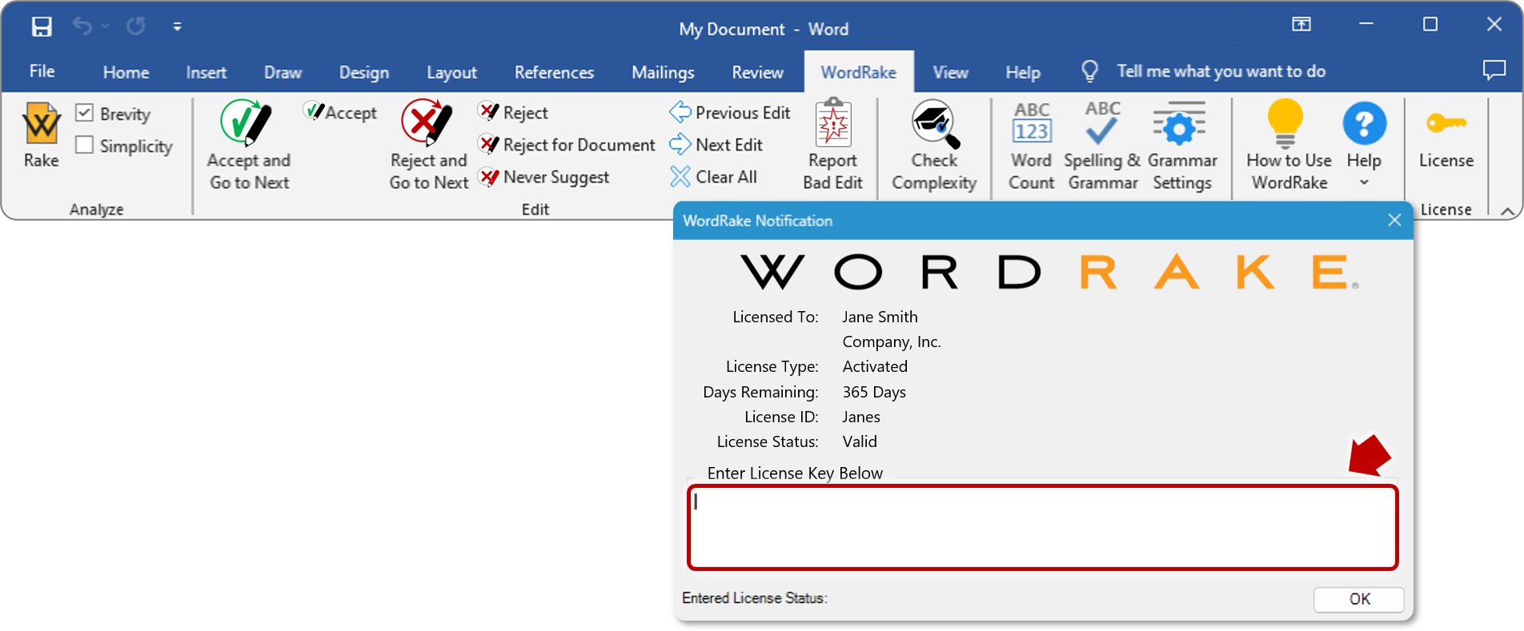Viewport: 1524px width, 631px height.
Task: Click the 365 Days value
Action: [x=874, y=392]
